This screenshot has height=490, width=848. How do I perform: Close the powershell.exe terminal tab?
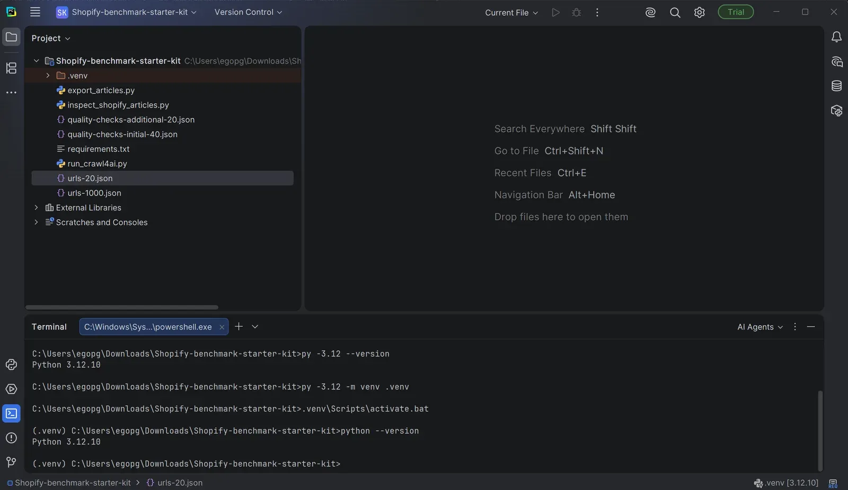(222, 327)
